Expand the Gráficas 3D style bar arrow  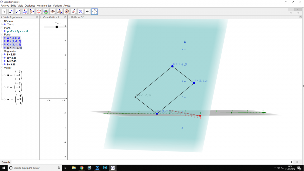click(69, 17)
